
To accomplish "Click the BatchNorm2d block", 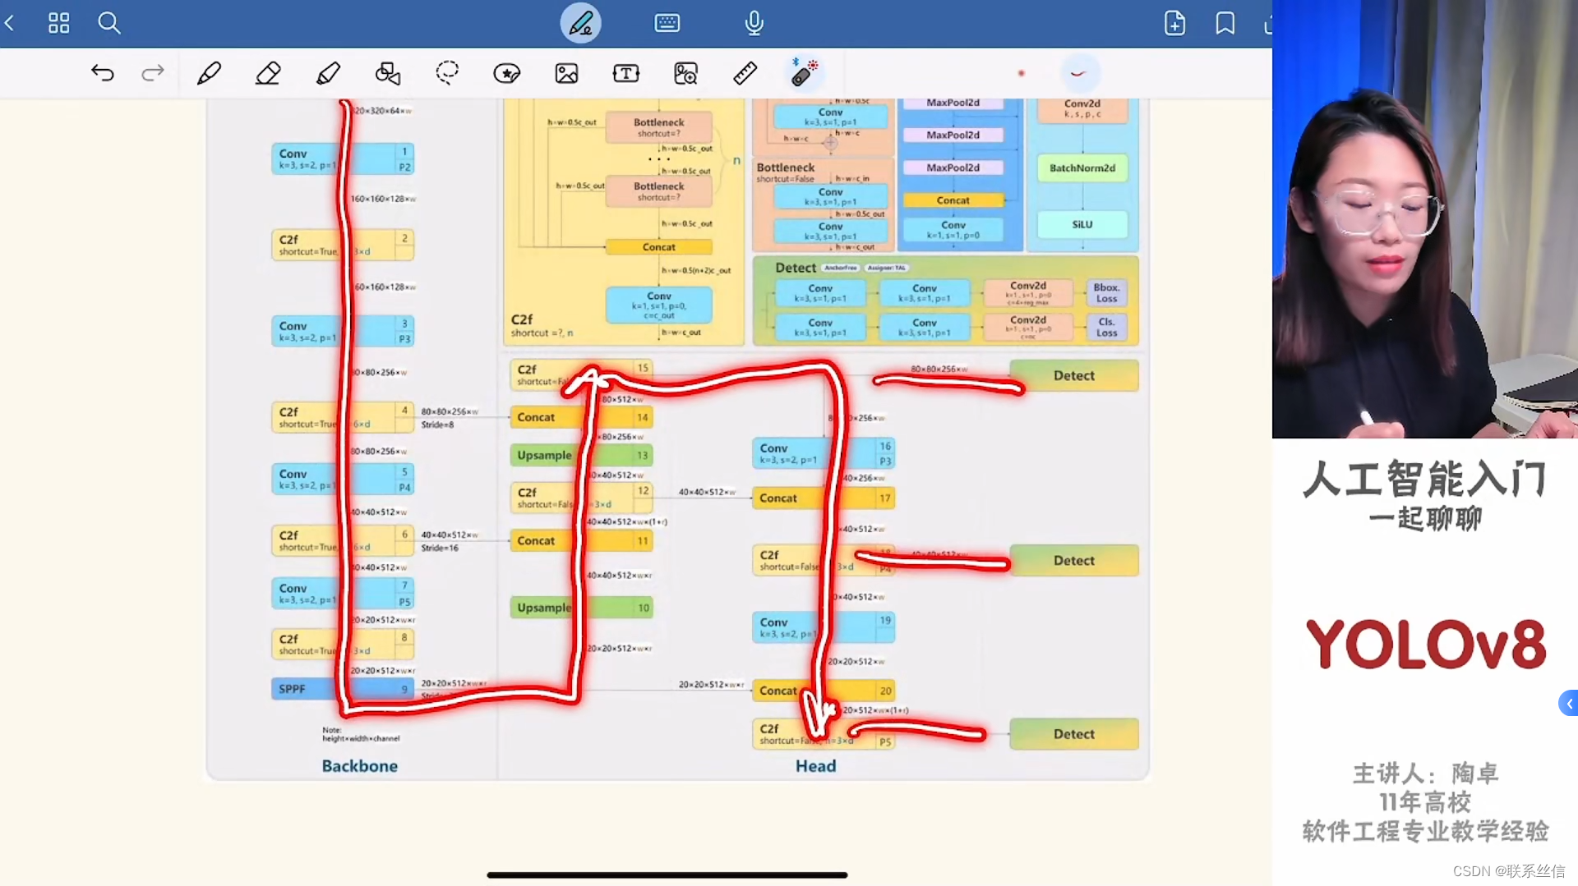I will coord(1082,168).
